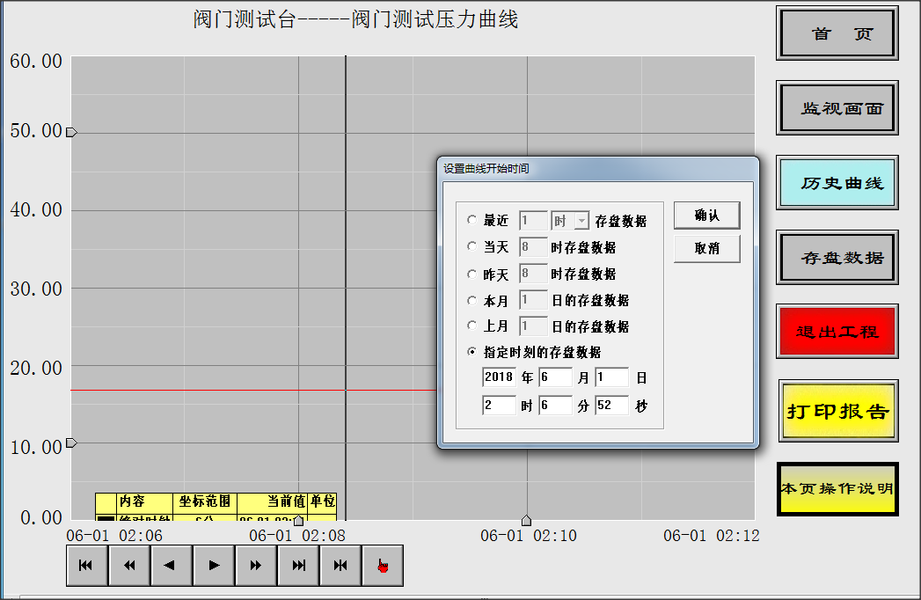Select the hand pointer cursor icon
921x600 pixels.
point(382,565)
